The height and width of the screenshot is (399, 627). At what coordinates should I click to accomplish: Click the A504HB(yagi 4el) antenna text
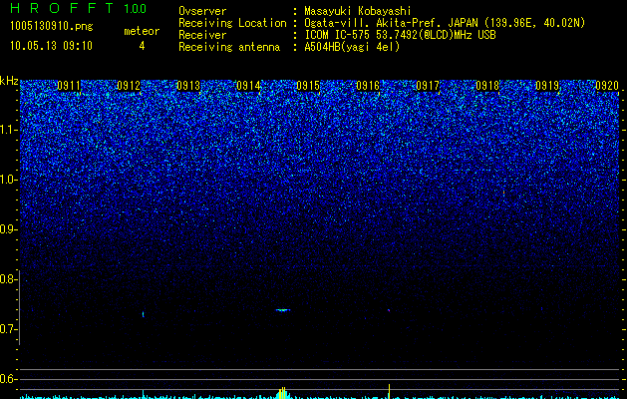point(352,47)
